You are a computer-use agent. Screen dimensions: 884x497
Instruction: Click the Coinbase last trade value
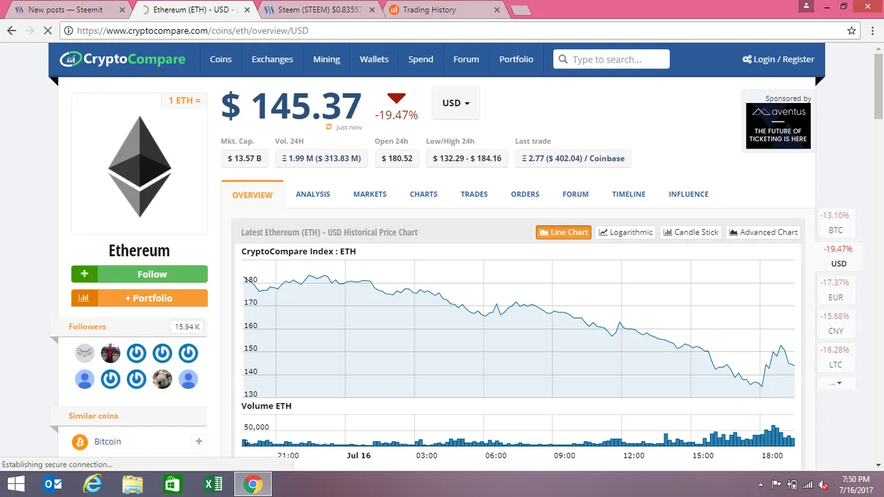point(573,158)
